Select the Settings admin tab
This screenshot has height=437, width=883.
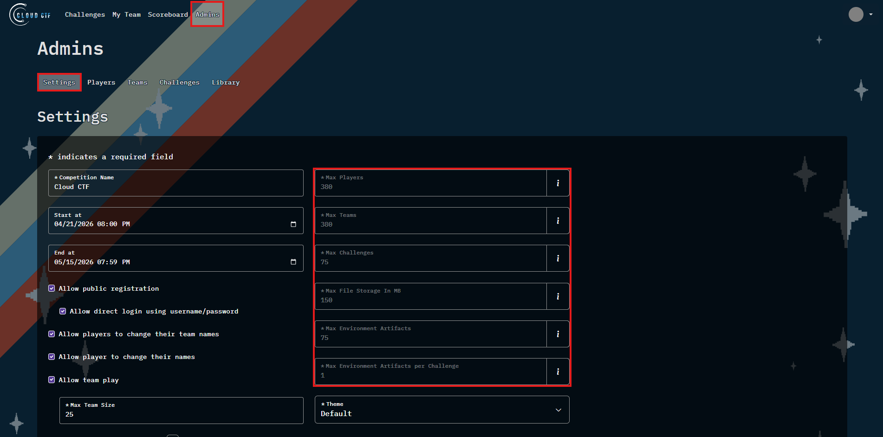tap(59, 82)
